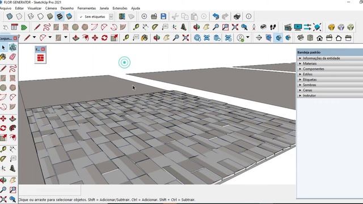This screenshot has height=204, width=363.
Task: Click the Print icon
Action: pyautogui.click(x=237, y=16)
